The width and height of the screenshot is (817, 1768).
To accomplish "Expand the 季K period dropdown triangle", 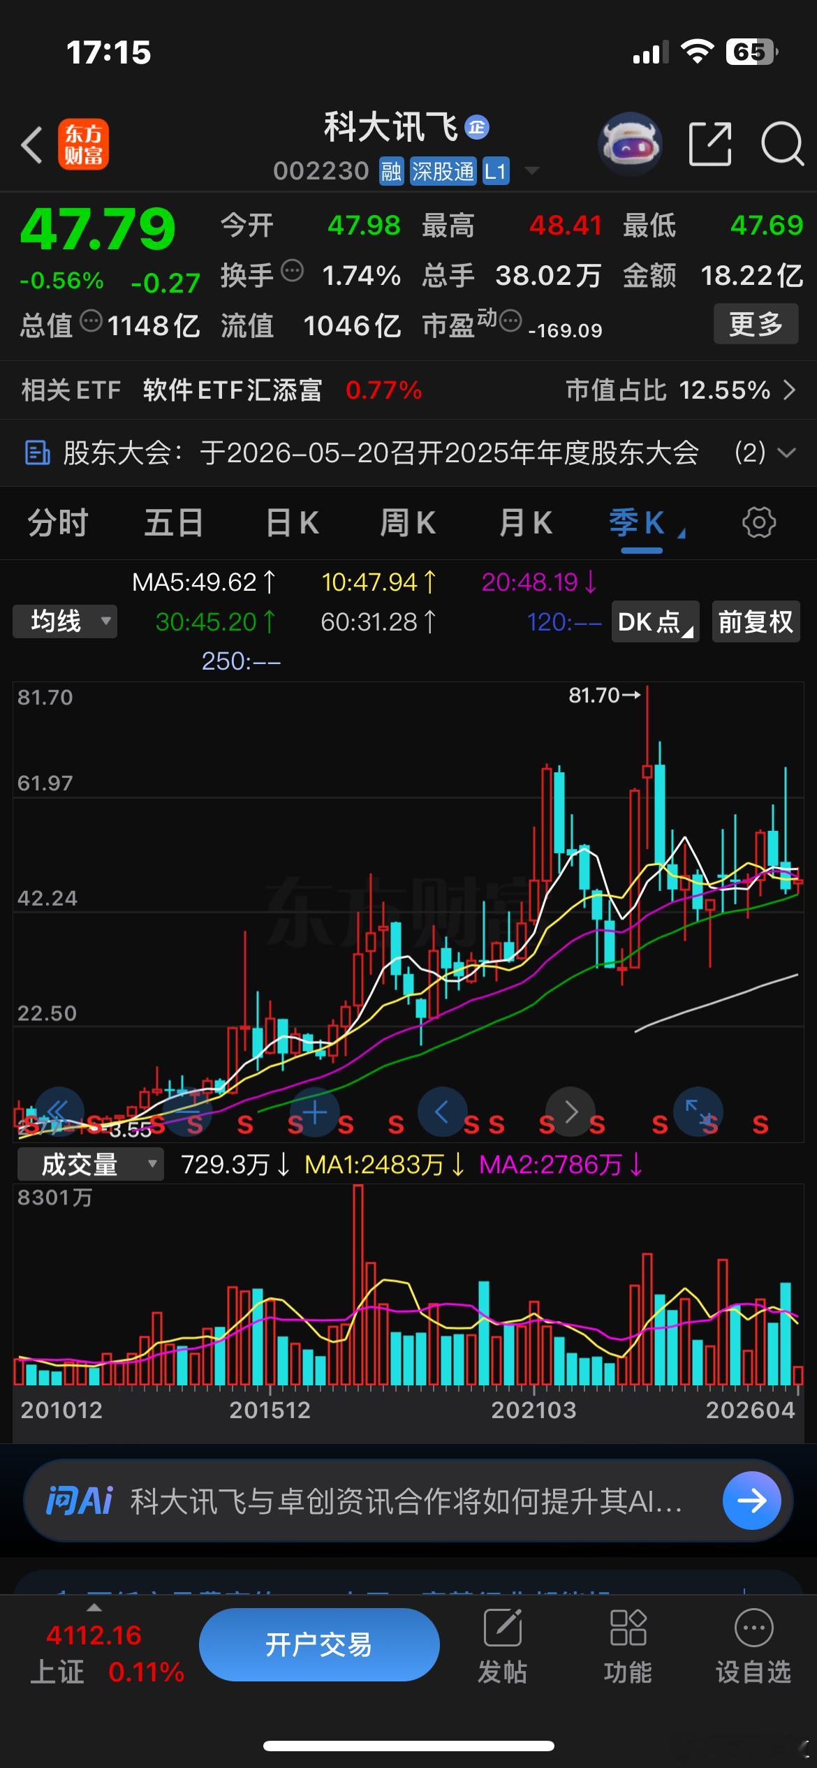I will click(682, 533).
